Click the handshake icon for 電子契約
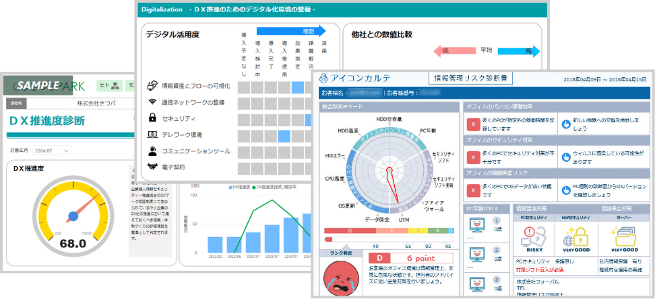This screenshot has width=655, height=299. coord(152,167)
